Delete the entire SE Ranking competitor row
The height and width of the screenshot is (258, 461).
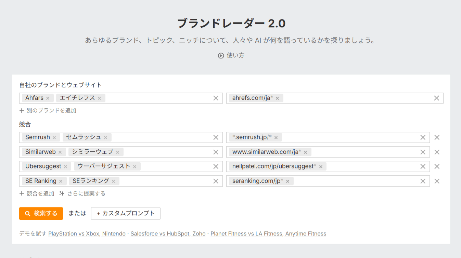[437, 181]
